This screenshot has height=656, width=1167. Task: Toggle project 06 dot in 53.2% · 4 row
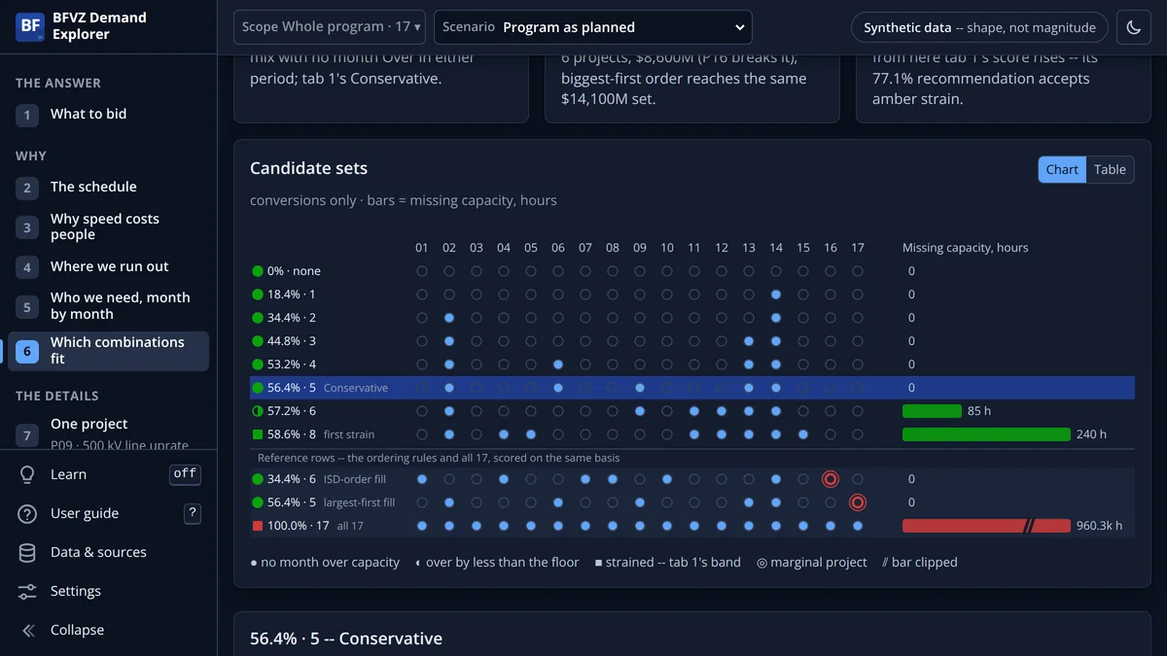pos(557,364)
